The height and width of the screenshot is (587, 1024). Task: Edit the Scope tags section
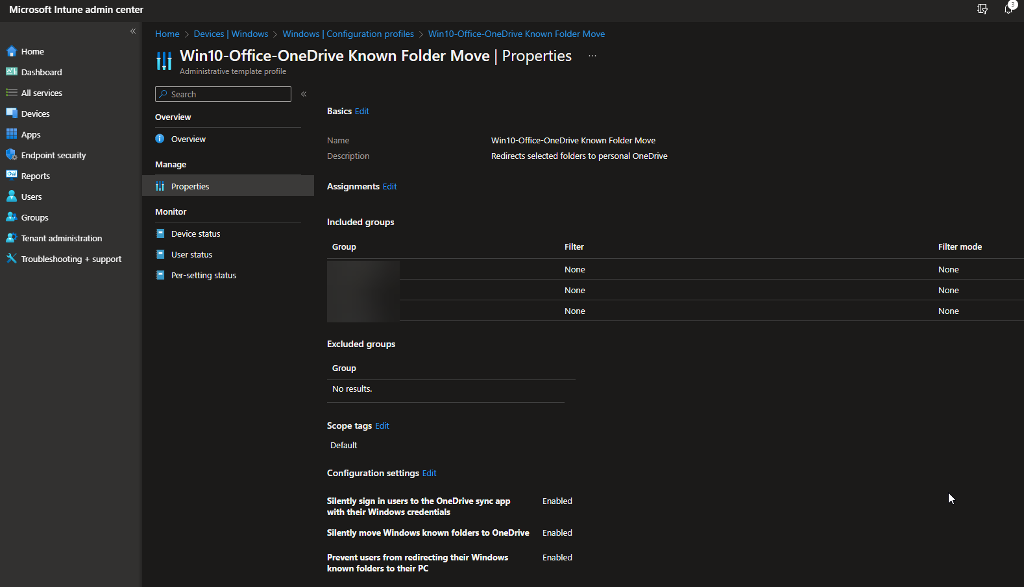tap(382, 425)
